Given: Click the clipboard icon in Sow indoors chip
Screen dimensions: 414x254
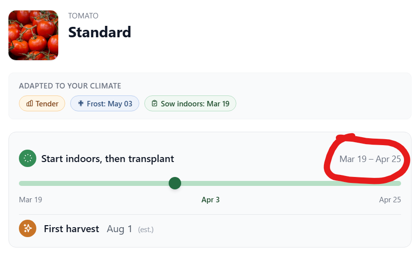Looking at the screenshot, I should pyautogui.click(x=154, y=103).
